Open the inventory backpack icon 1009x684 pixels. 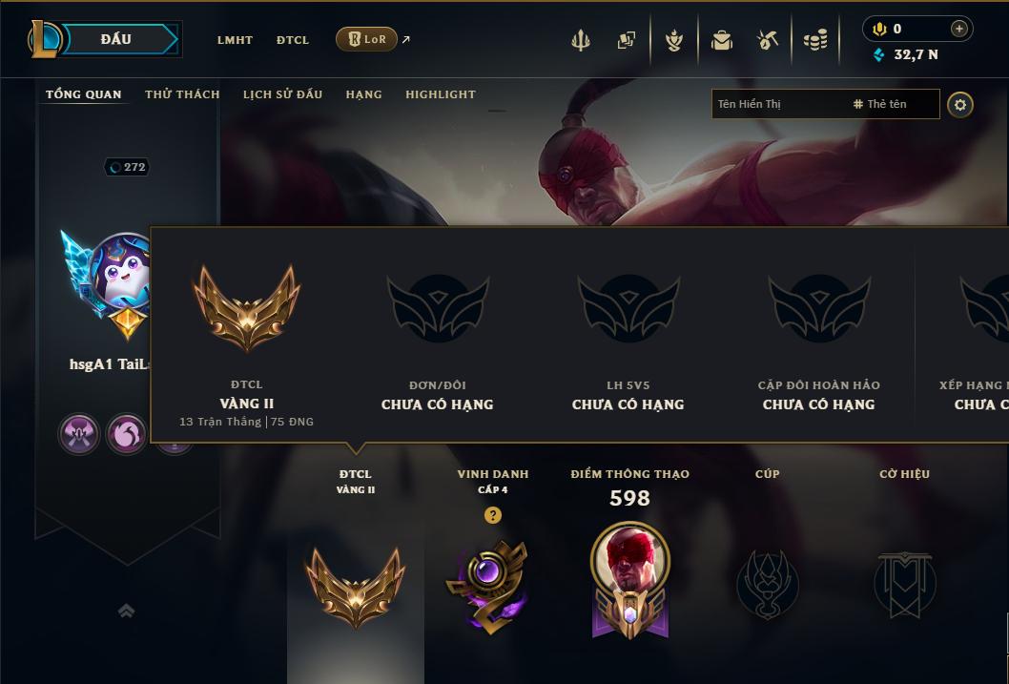[721, 40]
